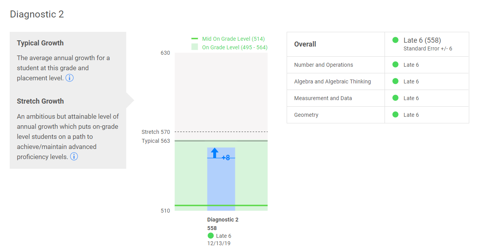
Task: Click the Measurement and Data green status dot
Action: click(395, 98)
